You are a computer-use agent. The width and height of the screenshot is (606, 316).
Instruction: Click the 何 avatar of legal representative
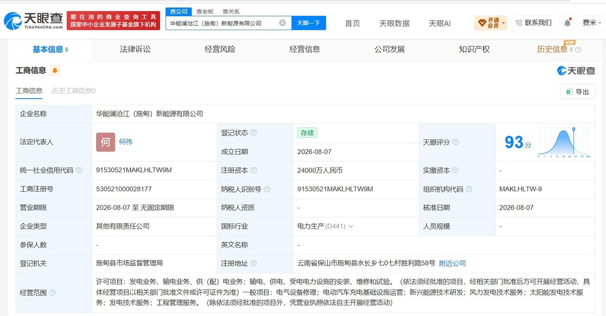pyautogui.click(x=106, y=142)
